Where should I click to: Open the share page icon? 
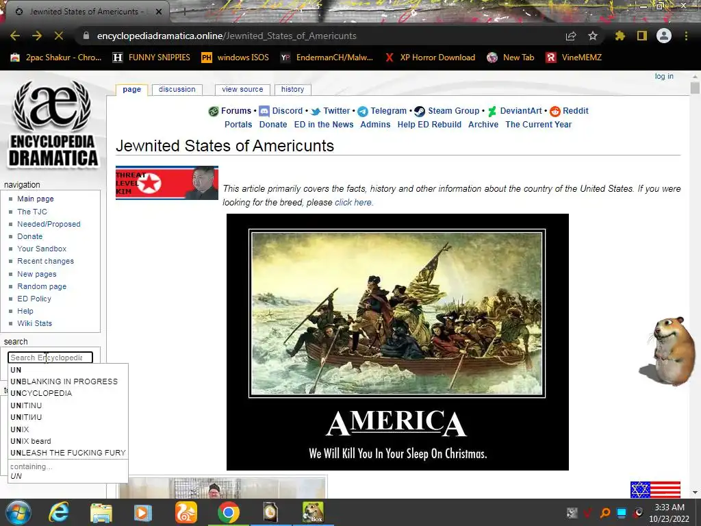570,36
